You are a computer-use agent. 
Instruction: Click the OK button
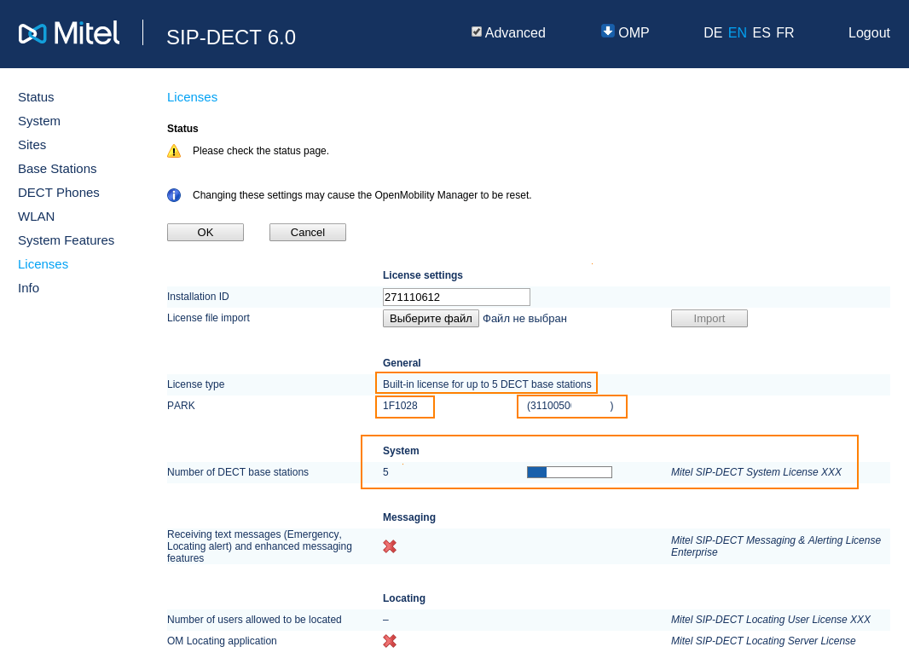pyautogui.click(x=206, y=233)
